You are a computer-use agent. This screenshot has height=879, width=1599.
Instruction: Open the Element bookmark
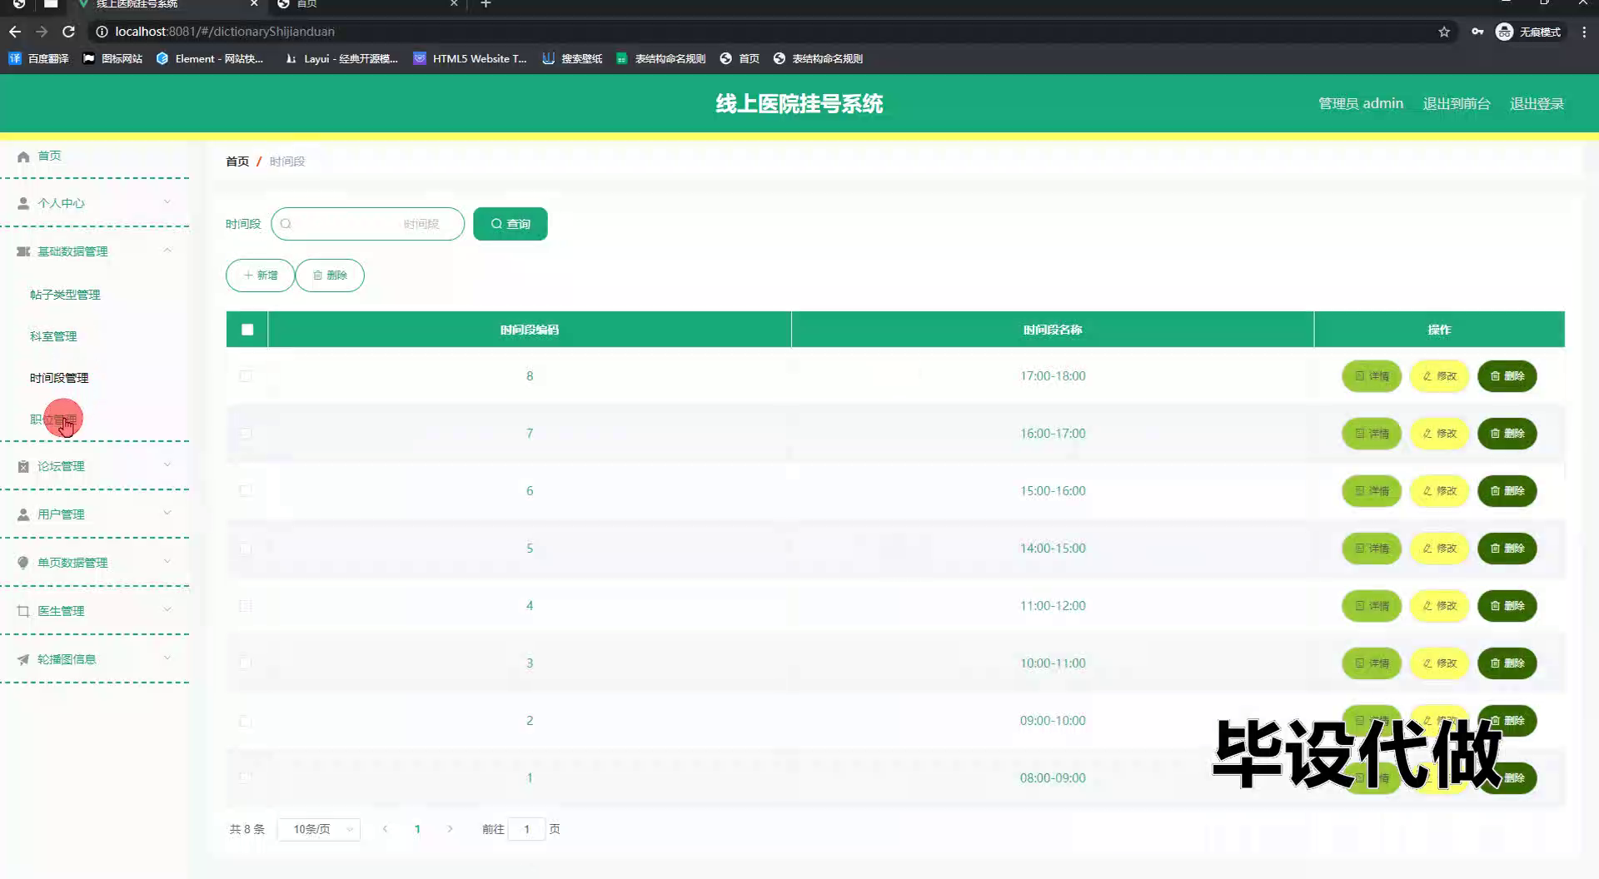click(209, 58)
